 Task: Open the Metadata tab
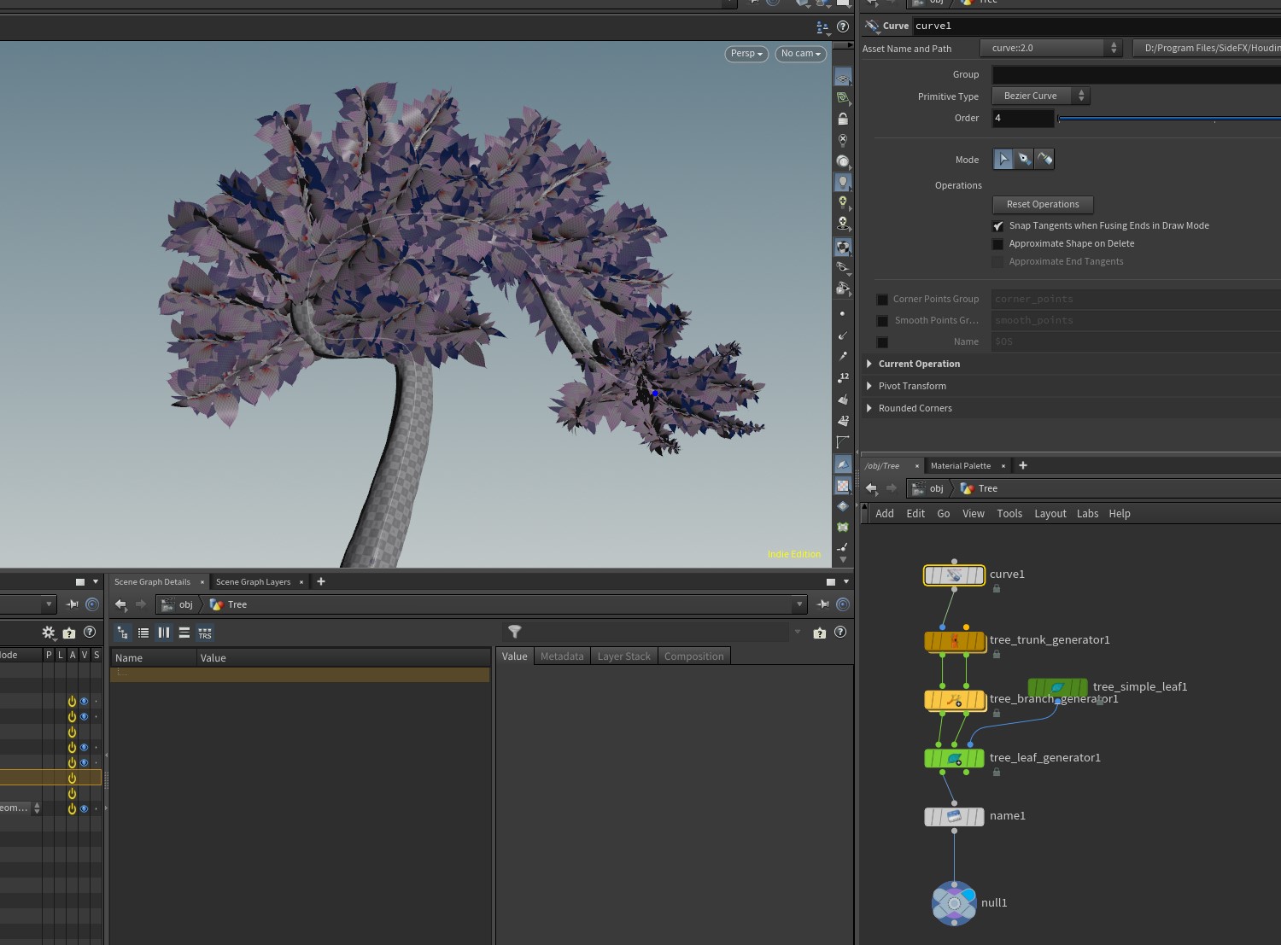pos(562,656)
